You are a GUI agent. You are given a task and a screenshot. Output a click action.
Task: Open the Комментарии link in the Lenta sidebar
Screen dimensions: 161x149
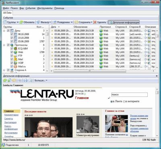pyautogui.click(x=11, y=115)
